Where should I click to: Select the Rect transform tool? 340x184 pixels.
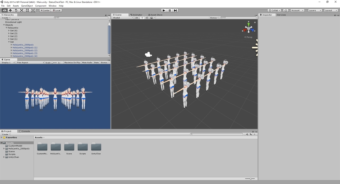[27, 10]
